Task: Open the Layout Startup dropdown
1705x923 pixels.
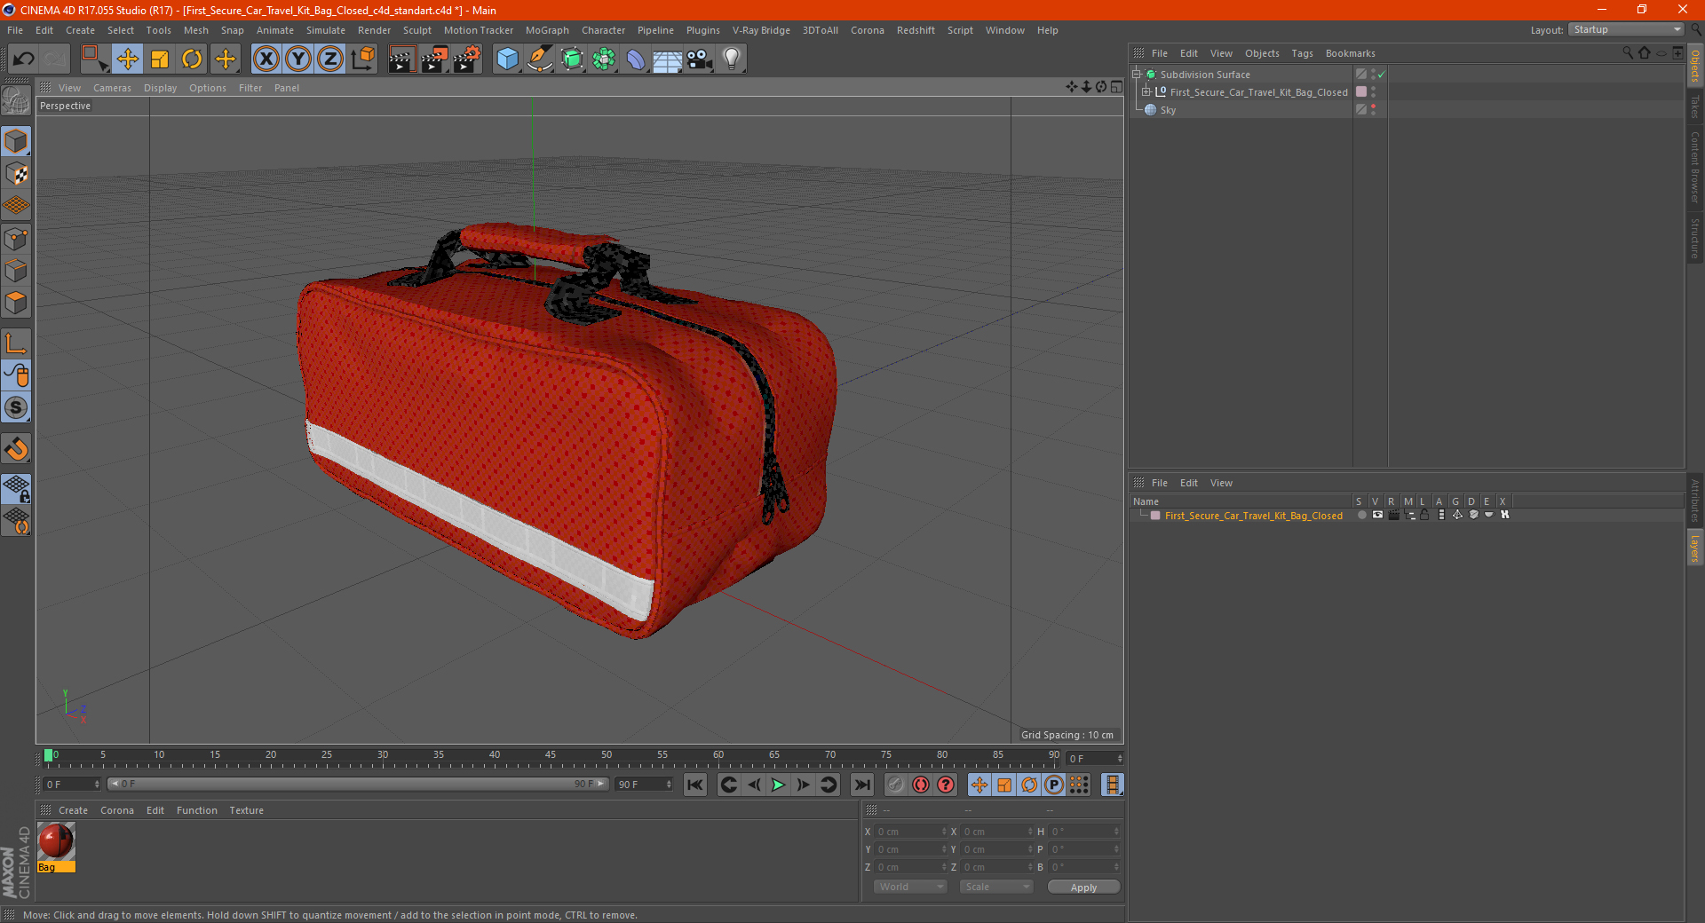Action: pyautogui.click(x=1626, y=29)
